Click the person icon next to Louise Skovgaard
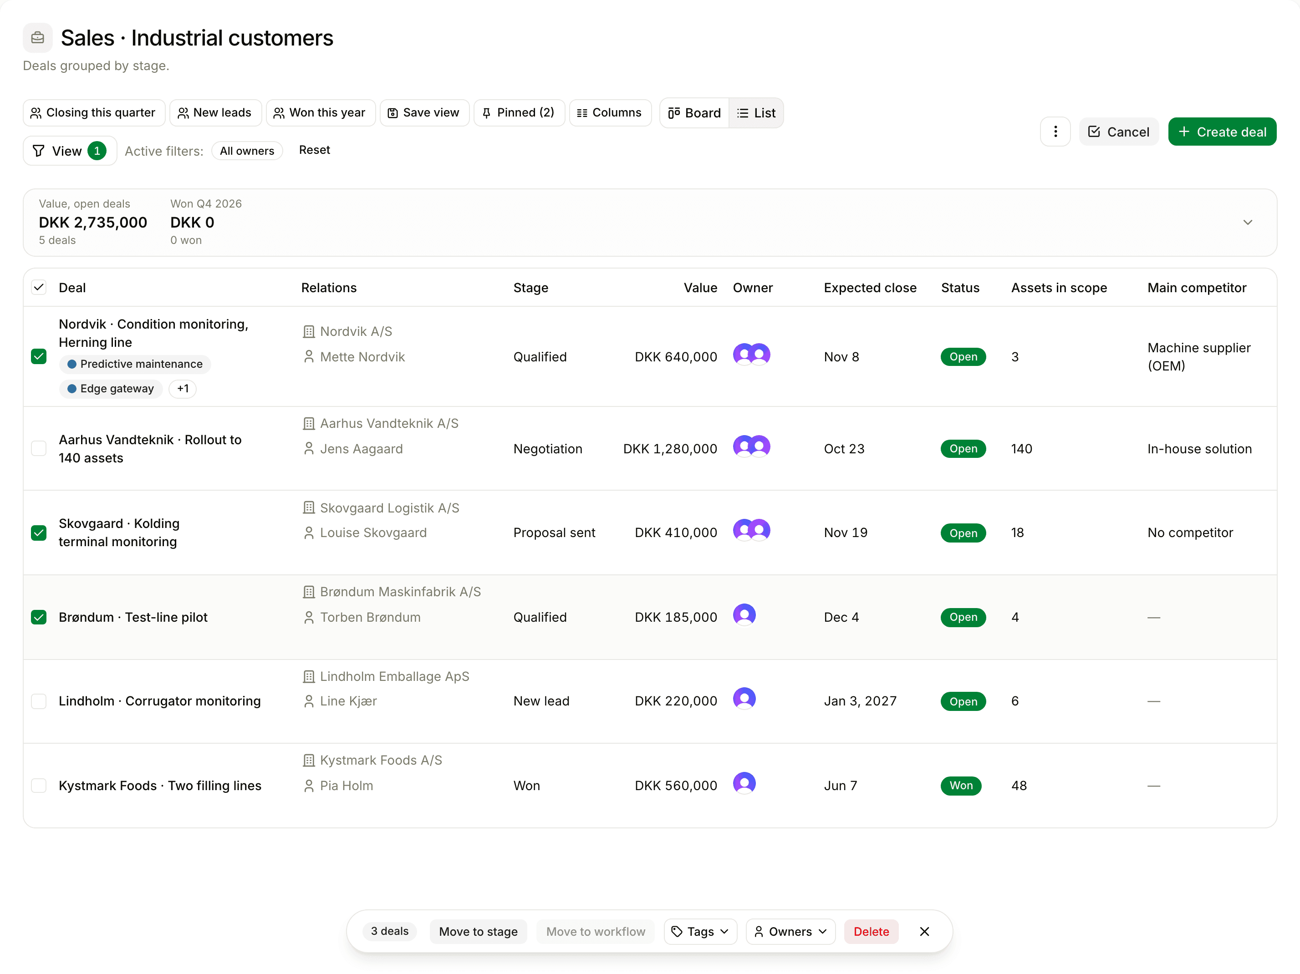The image size is (1300, 974). click(309, 533)
